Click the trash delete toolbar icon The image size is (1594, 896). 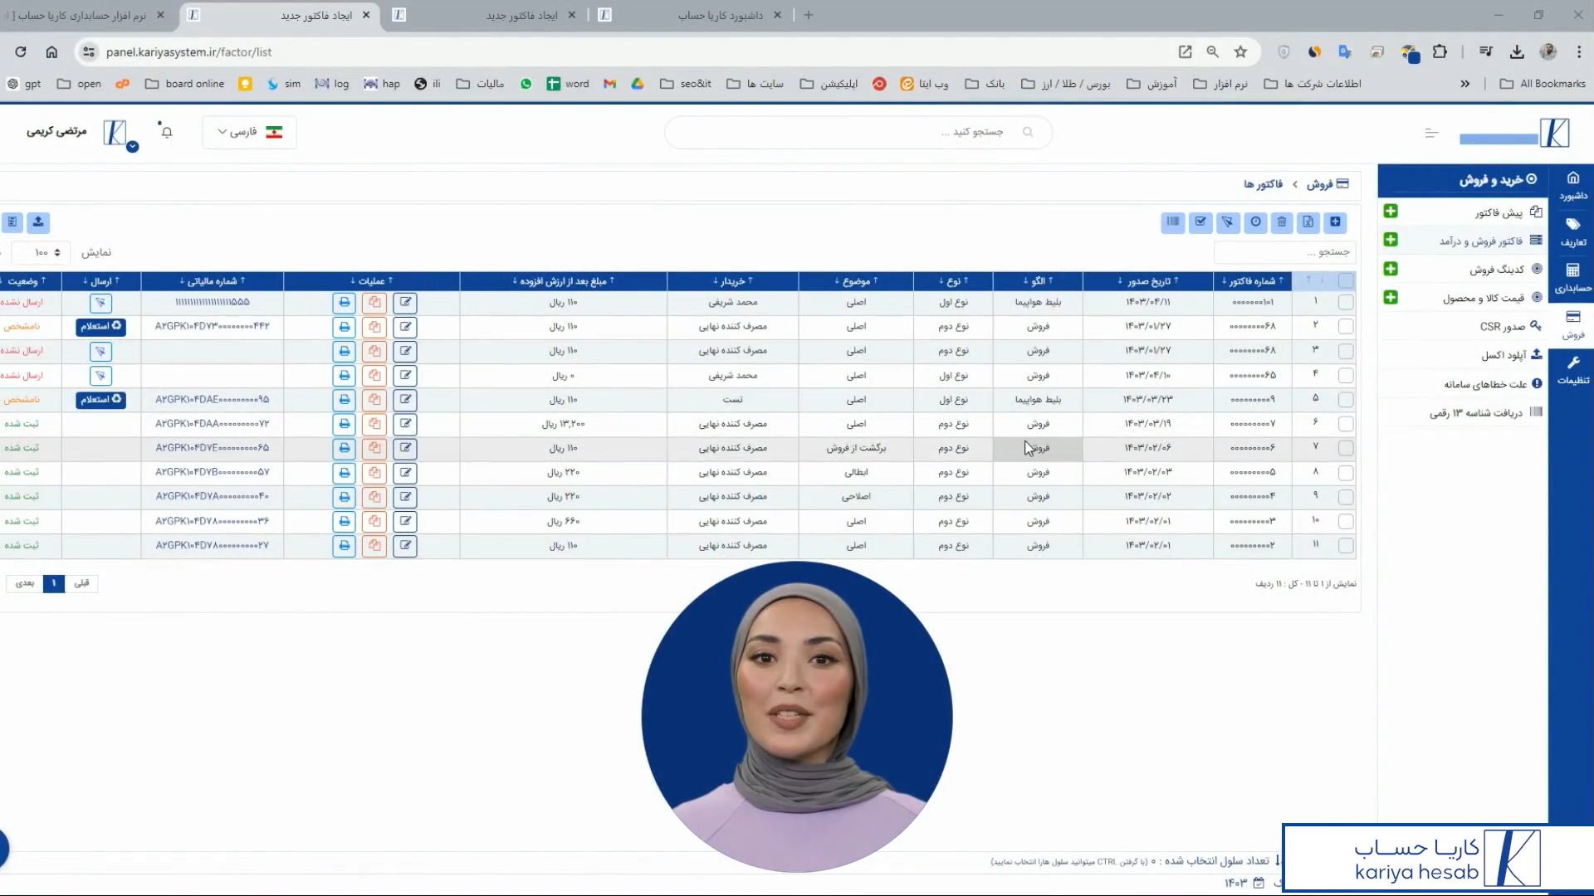(x=1282, y=222)
